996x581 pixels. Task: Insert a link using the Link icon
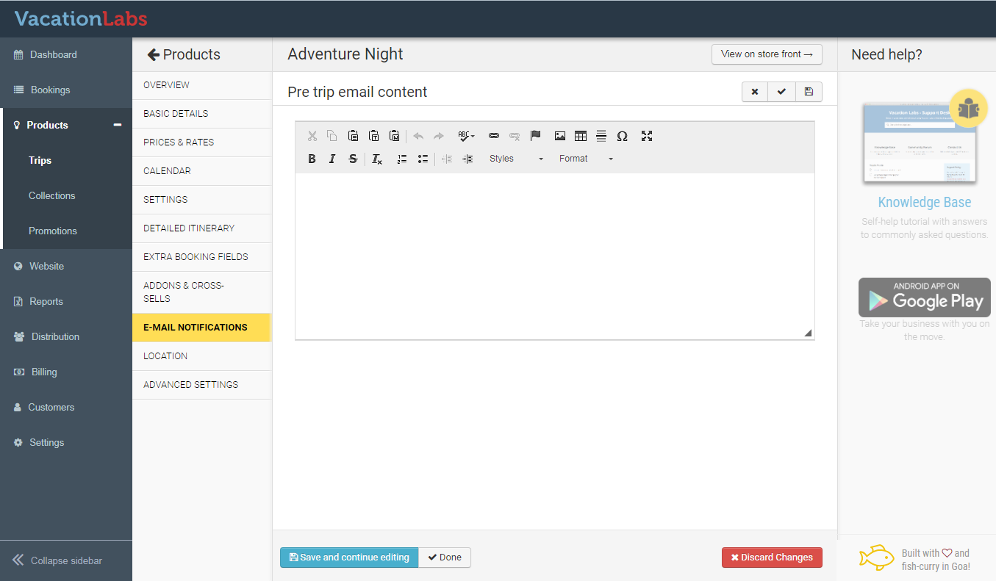[x=494, y=136]
